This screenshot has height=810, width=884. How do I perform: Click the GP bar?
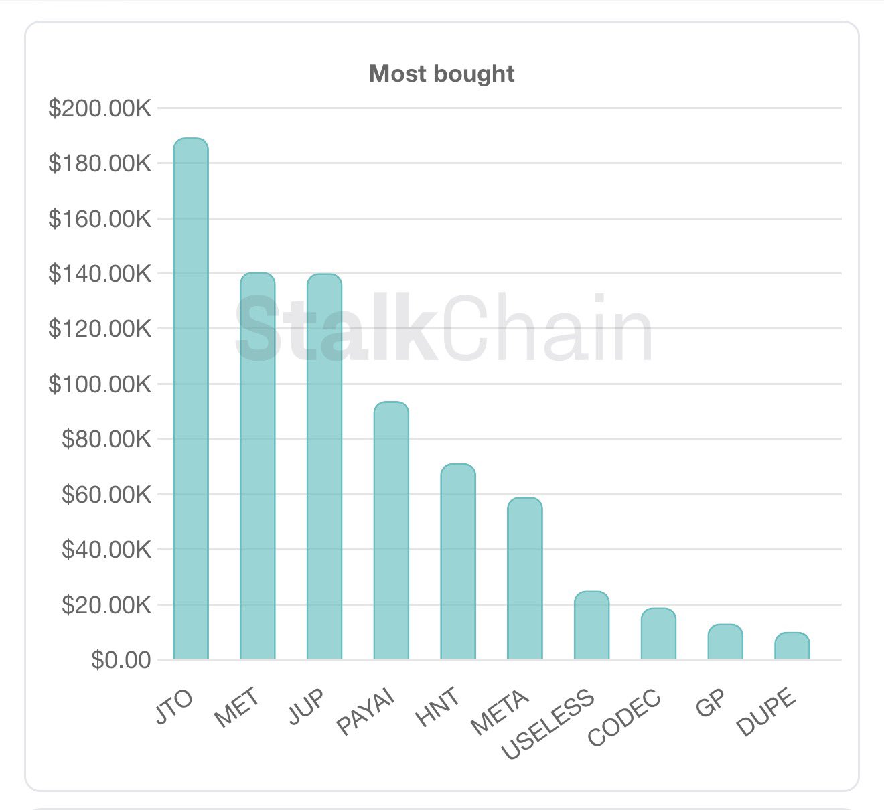pos(725,642)
